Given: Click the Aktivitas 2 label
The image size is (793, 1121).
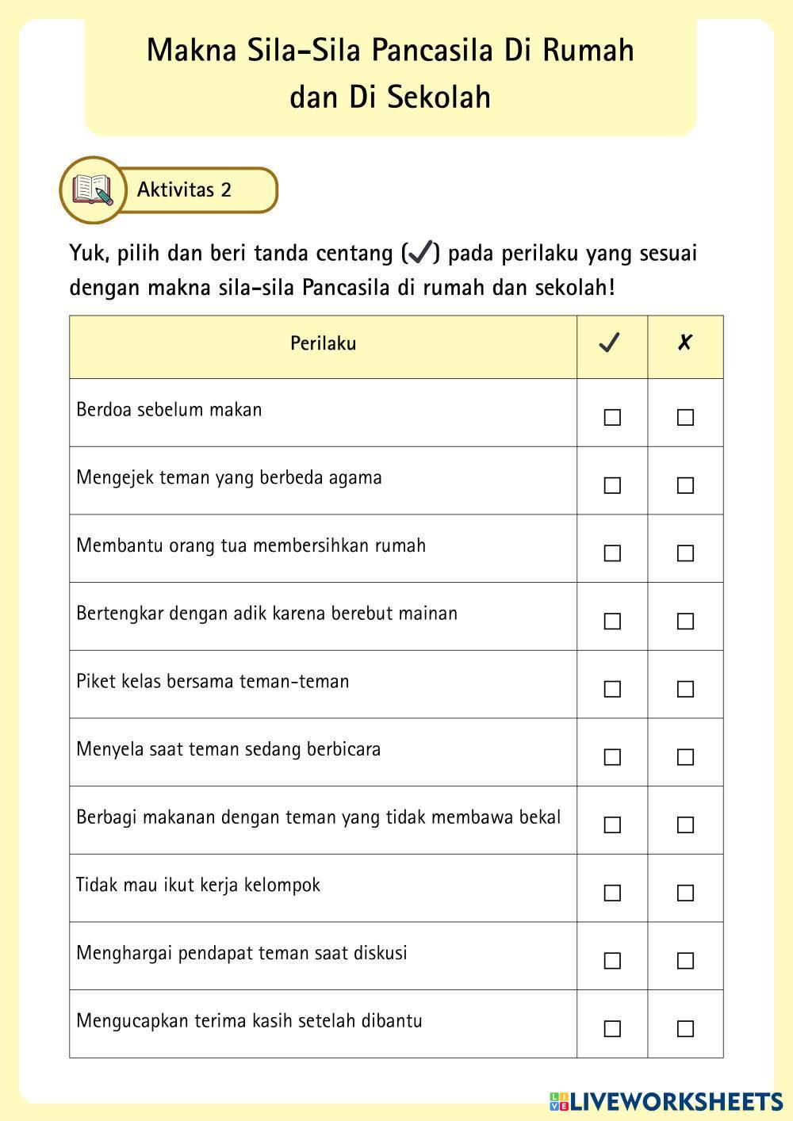Looking at the screenshot, I should coord(184,190).
